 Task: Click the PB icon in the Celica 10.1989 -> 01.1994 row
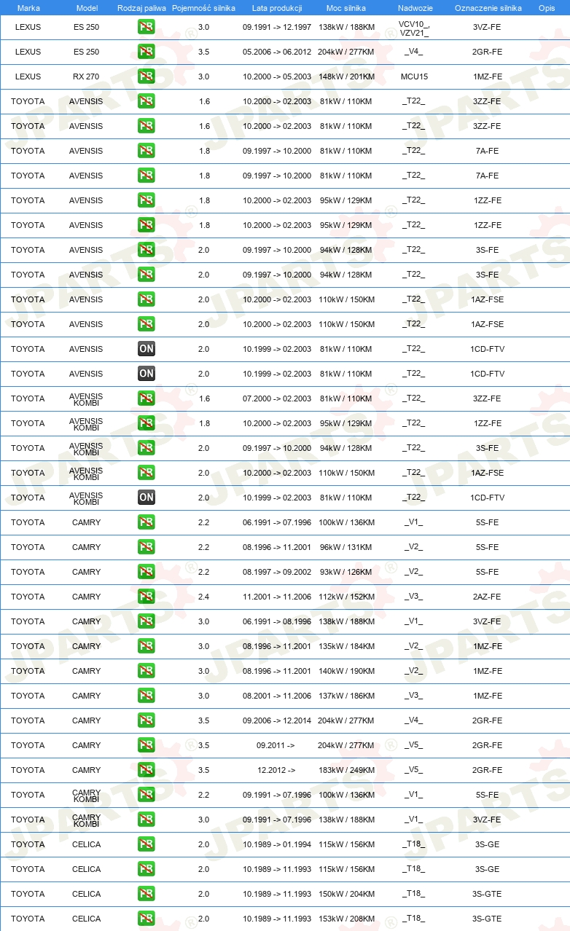coord(147,844)
